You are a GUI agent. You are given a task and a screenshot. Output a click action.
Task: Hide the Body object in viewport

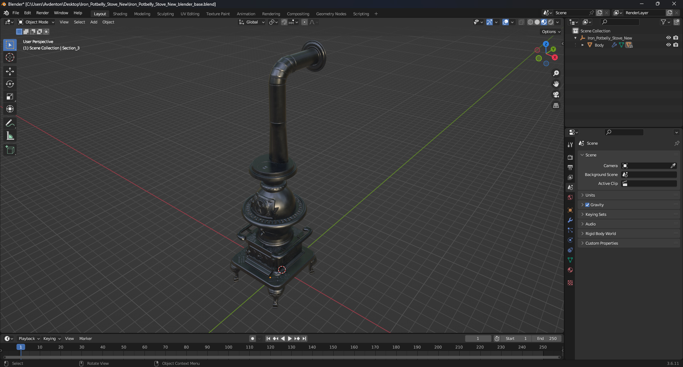point(668,45)
